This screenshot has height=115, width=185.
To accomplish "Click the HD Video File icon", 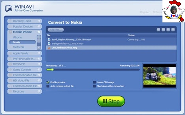I will [10, 80].
